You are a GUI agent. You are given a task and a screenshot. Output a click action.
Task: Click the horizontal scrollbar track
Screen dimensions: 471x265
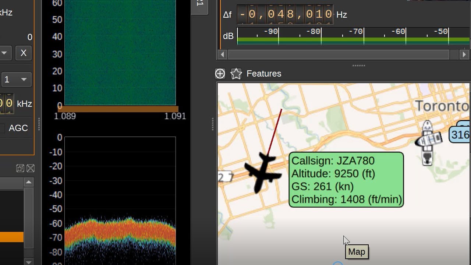pyautogui.click(x=339, y=54)
